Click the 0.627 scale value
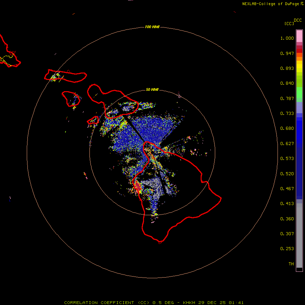305x305 pixels. pyautogui.click(x=287, y=144)
